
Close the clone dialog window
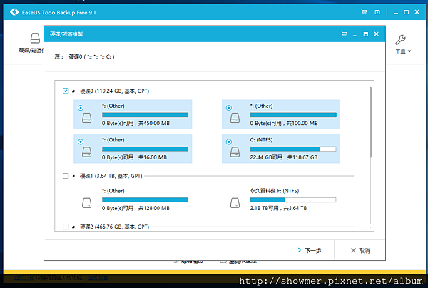[x=377, y=34]
